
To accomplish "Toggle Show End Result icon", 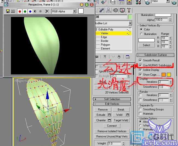I will click(105, 57).
